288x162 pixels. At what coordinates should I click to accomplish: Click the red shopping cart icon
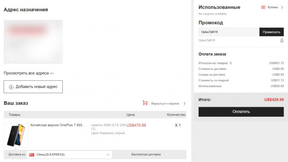[145, 103]
